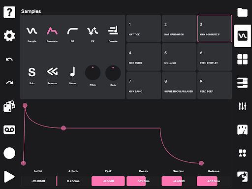Open the tape recorder icon

coord(9,130)
